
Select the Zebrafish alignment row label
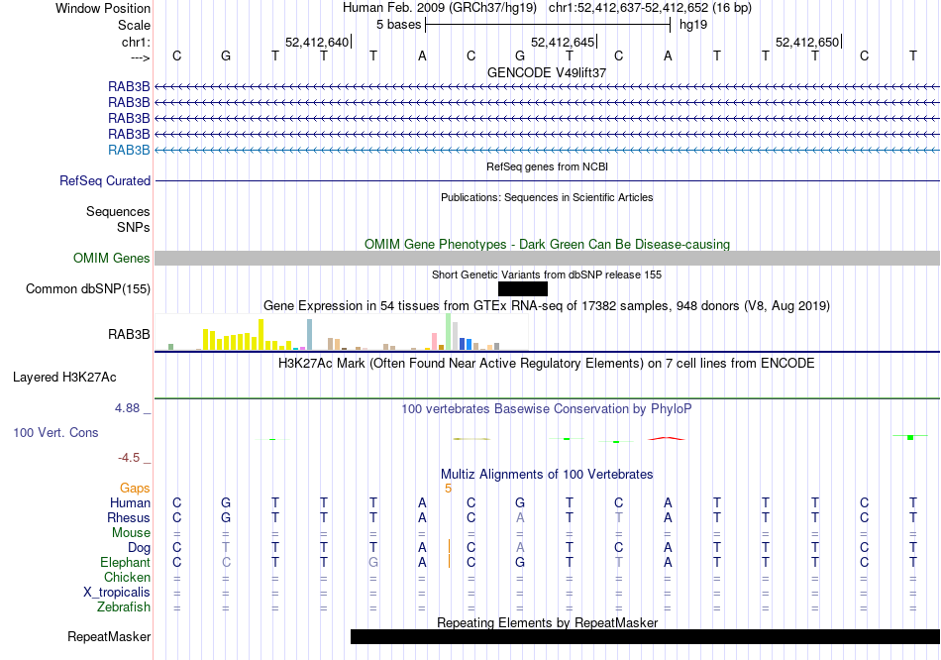pyautogui.click(x=124, y=607)
